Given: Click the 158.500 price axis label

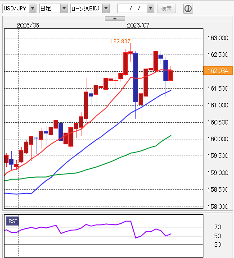Looking at the screenshot, I should pyautogui.click(x=218, y=189).
